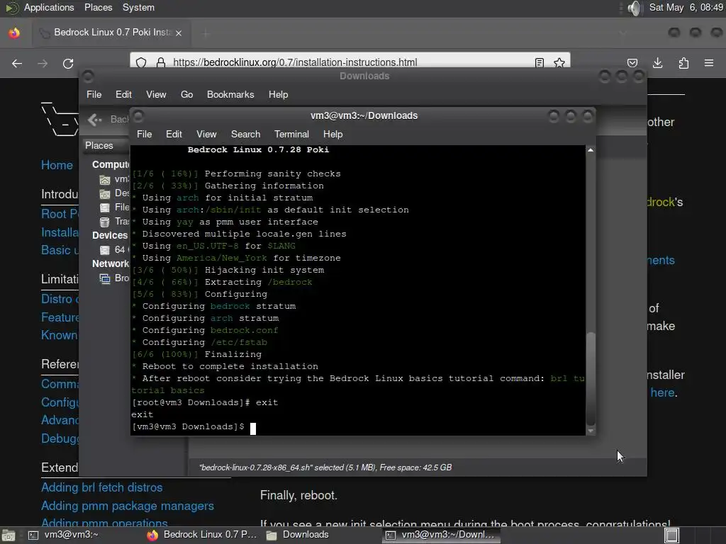Open File menu in Downloads file manager
The width and height of the screenshot is (726, 544).
[94, 94]
